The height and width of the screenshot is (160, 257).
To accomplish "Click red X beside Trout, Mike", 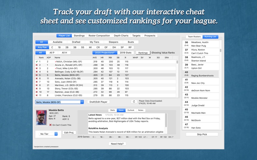I will click(37, 68).
